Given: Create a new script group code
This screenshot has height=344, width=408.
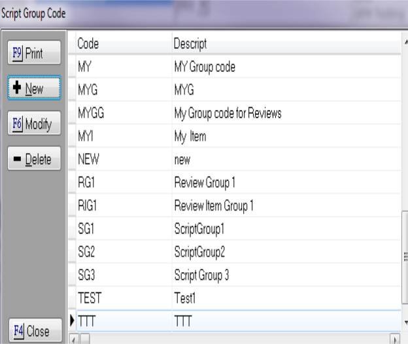Looking at the screenshot, I should (34, 88).
